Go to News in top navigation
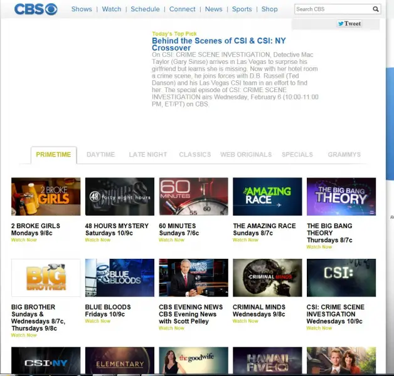 pos(213,9)
